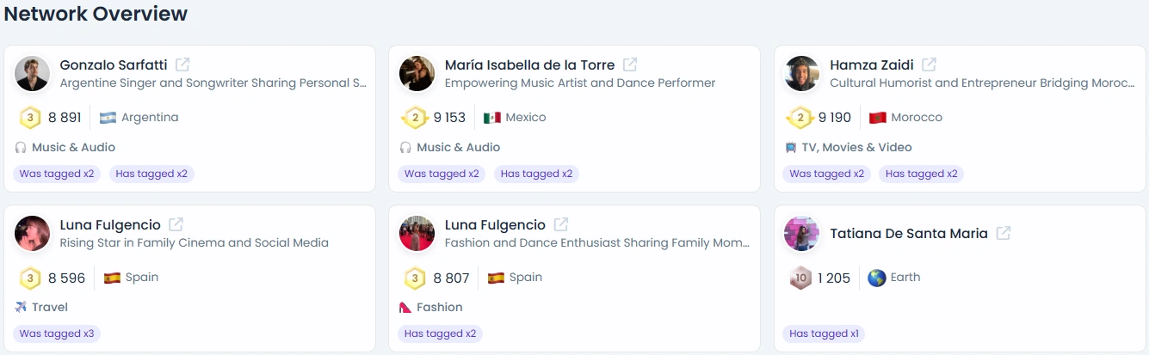This screenshot has height=355, width=1149.
Task: Open external link icon for Tatiana De Santa Maria
Action: coord(1003,233)
